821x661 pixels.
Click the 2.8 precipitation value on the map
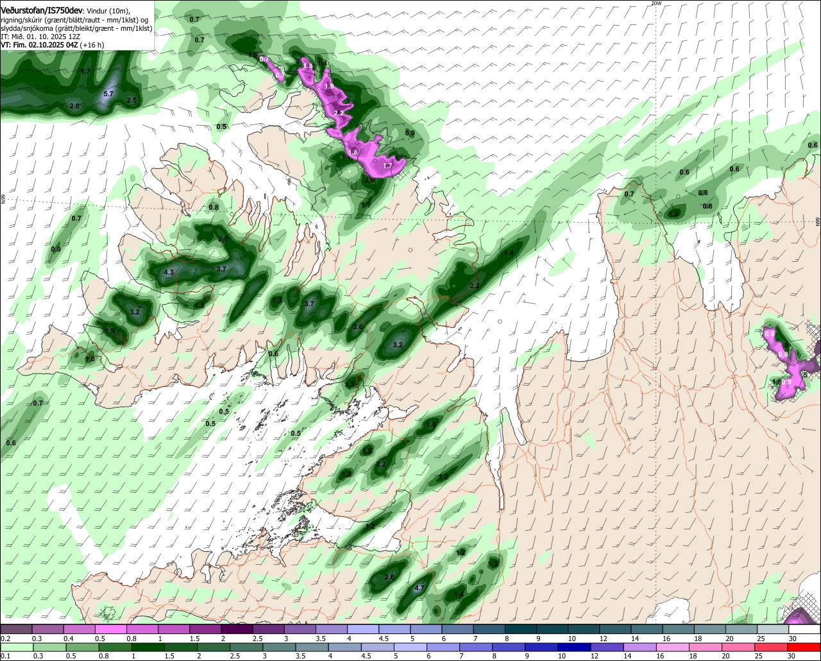pos(74,106)
